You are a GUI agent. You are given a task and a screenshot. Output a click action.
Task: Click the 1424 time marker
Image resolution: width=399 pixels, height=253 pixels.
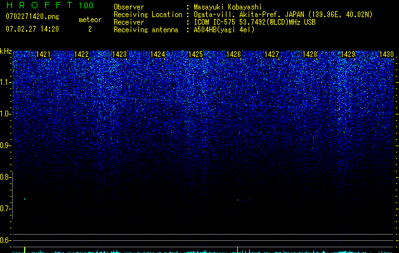157,54
